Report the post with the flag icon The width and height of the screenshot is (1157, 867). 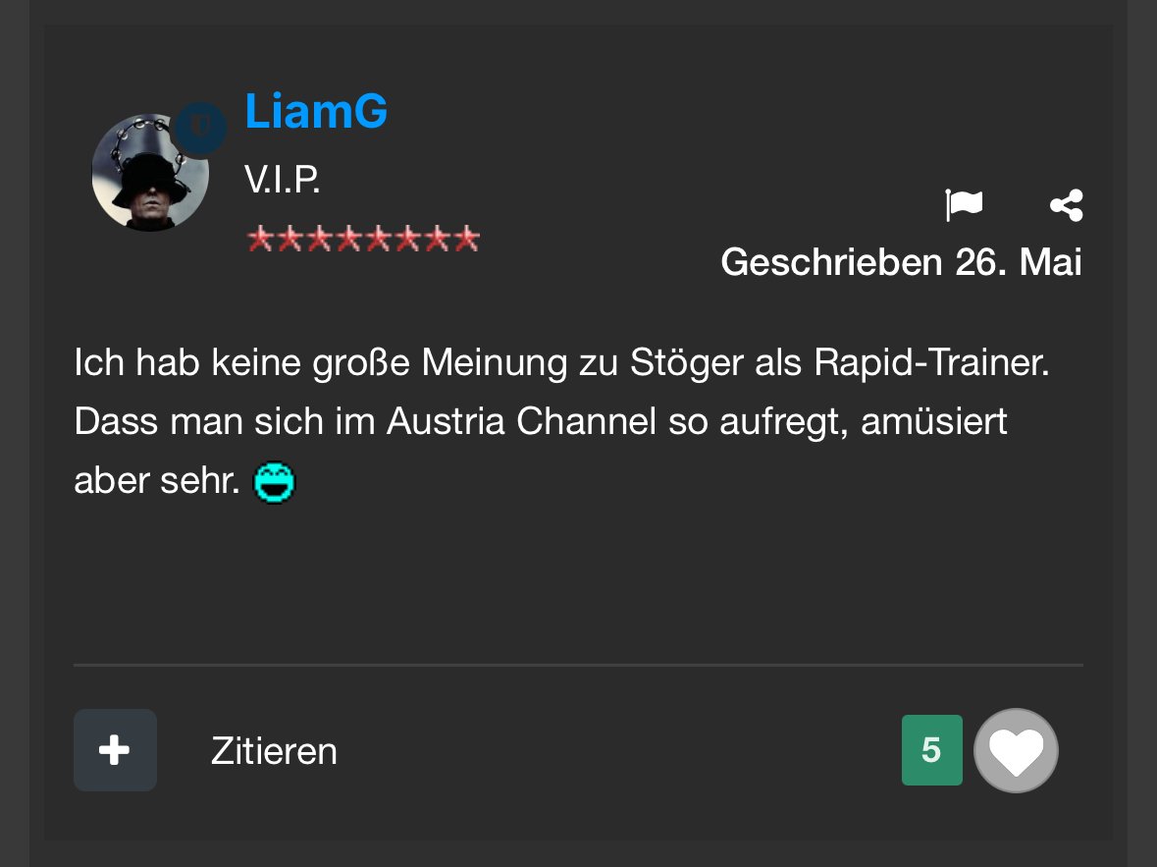point(964,204)
